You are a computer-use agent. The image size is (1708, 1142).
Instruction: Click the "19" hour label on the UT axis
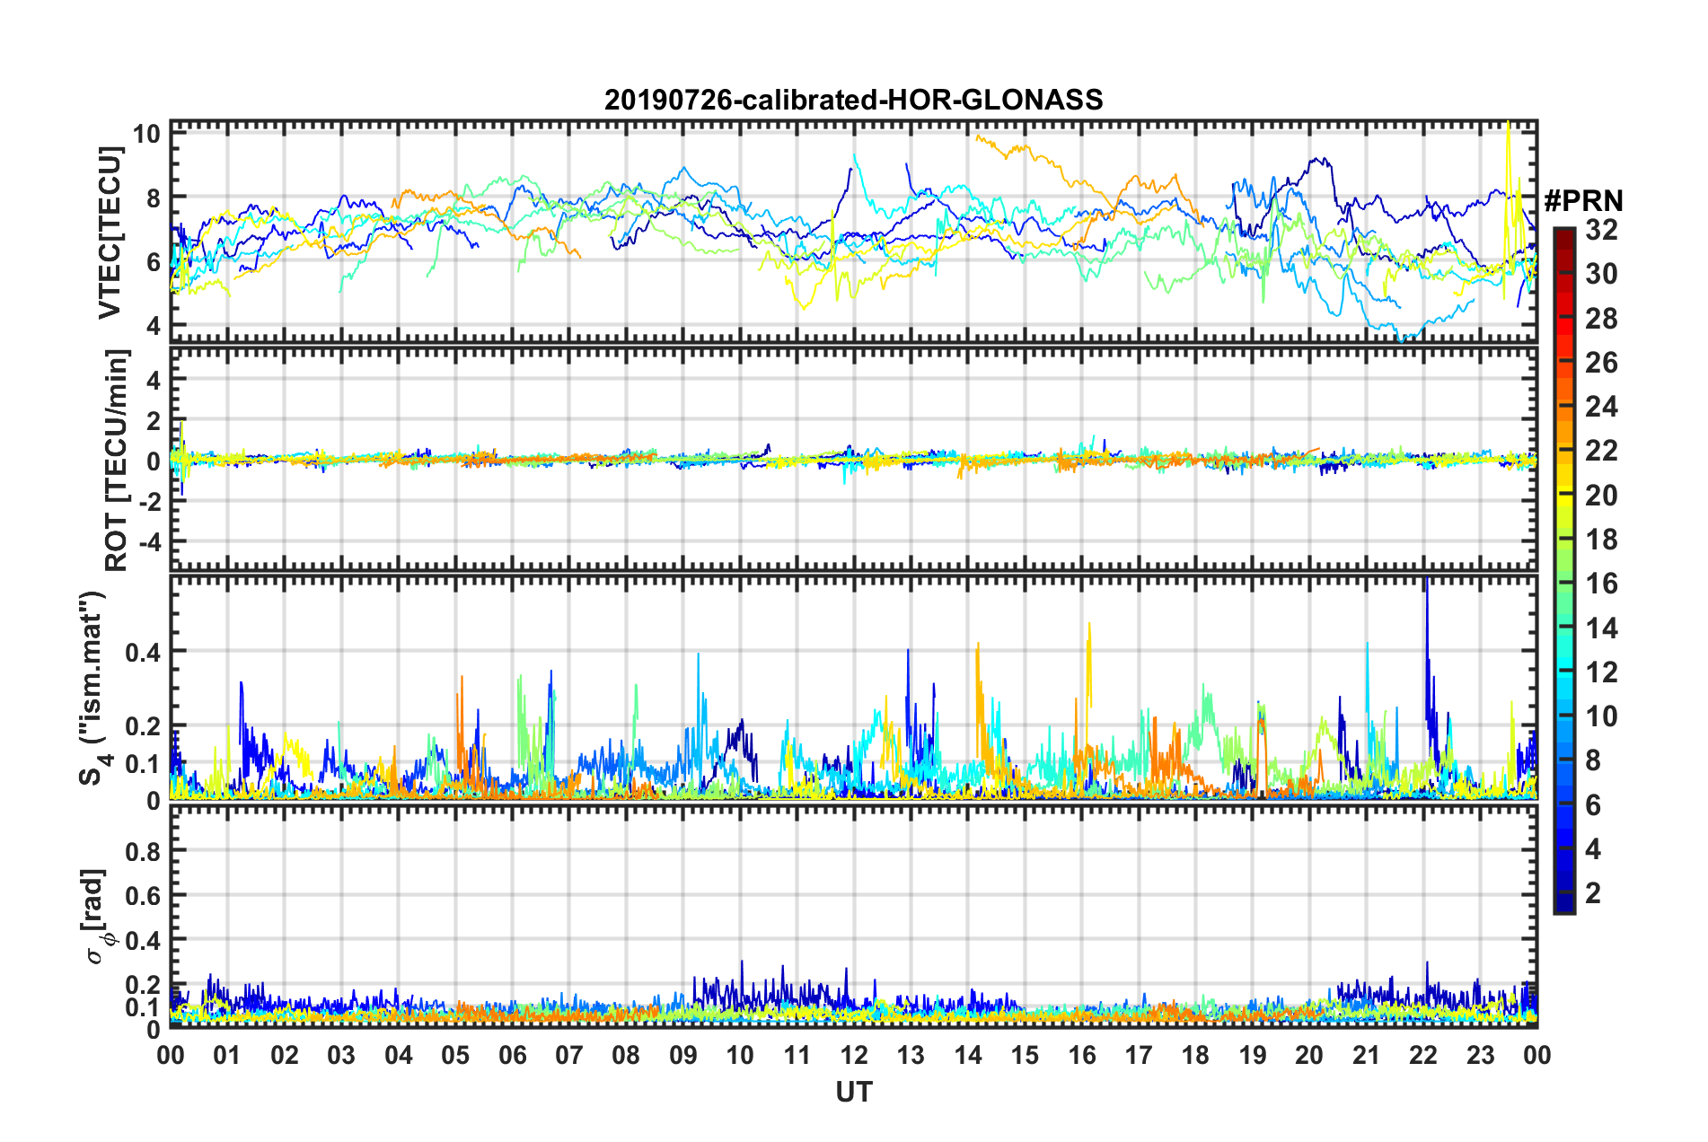click(1253, 1055)
